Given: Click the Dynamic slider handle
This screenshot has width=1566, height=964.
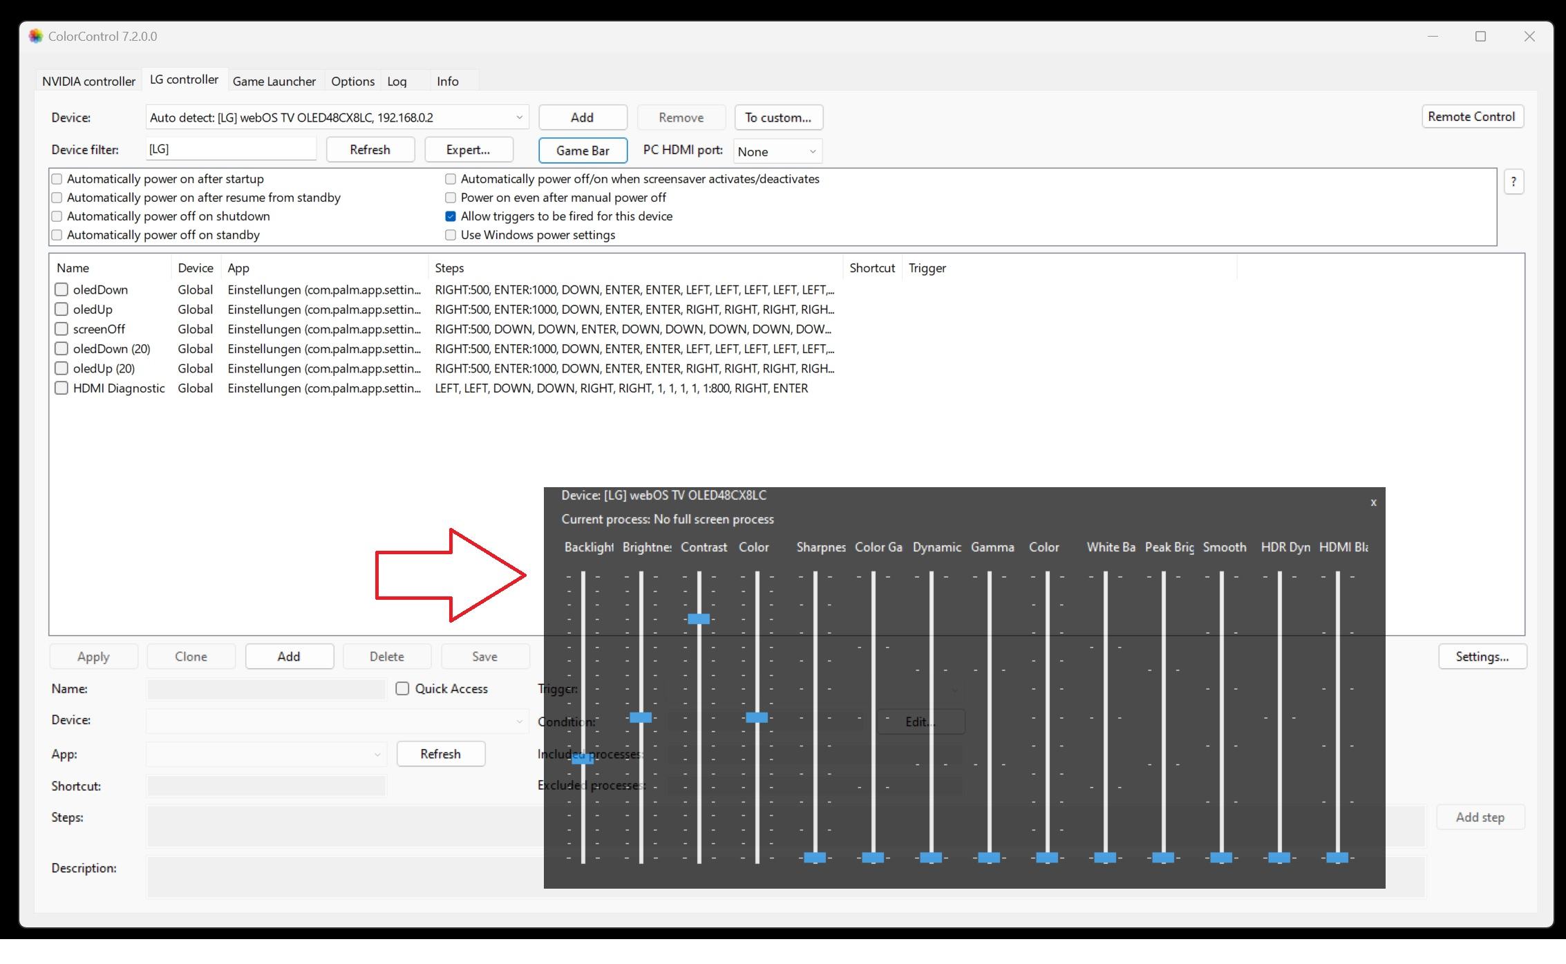Looking at the screenshot, I should point(931,858).
